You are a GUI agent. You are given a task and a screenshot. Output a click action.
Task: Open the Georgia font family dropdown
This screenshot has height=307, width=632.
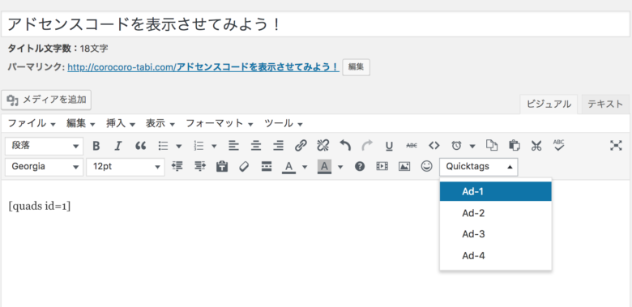click(44, 167)
